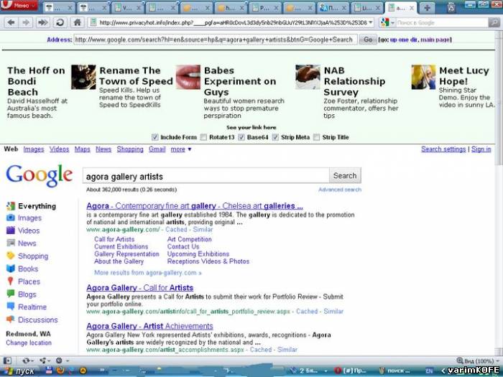503x377 pixels.
Task: Open Opera Unite status bar icon
Action: (44, 360)
